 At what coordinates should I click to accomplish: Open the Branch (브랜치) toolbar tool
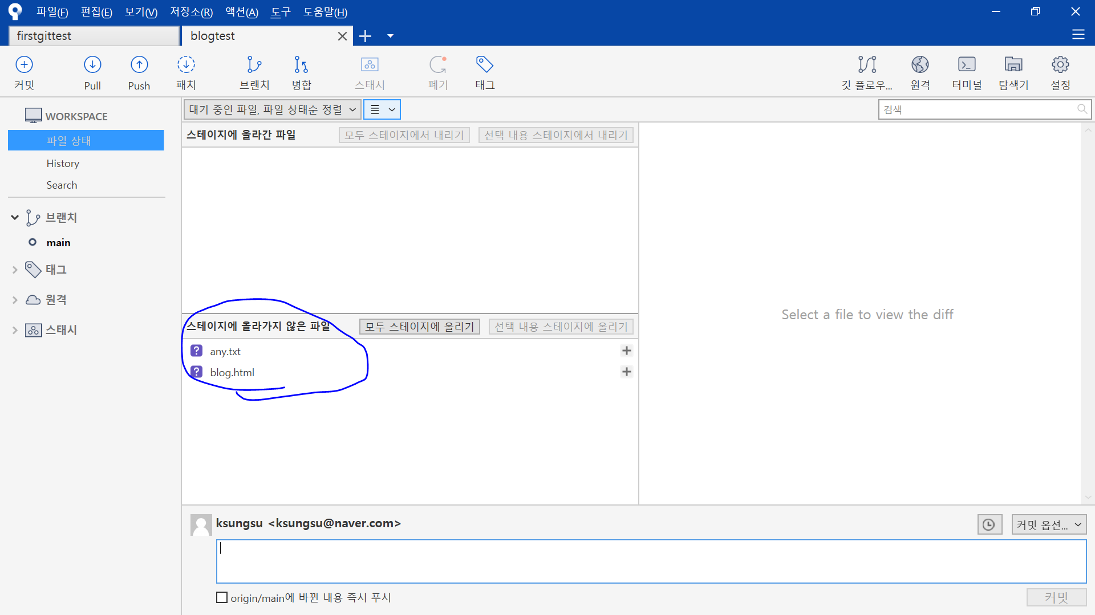pos(254,72)
